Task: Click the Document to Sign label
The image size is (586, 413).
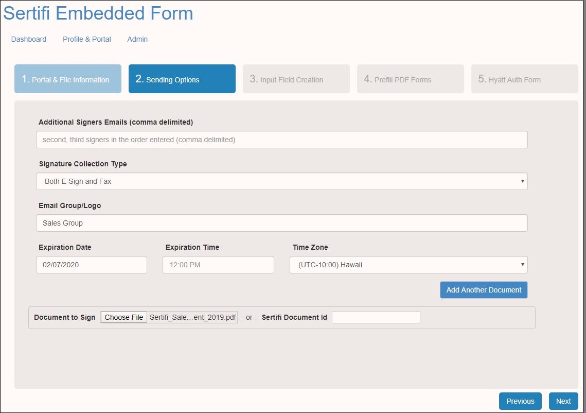Action: [65, 317]
